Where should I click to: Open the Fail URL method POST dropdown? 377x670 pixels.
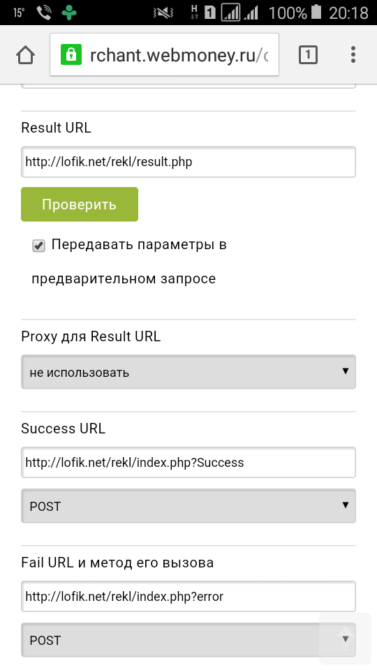tap(188, 640)
